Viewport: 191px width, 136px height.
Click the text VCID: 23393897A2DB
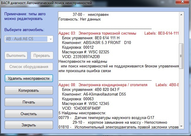81,57
